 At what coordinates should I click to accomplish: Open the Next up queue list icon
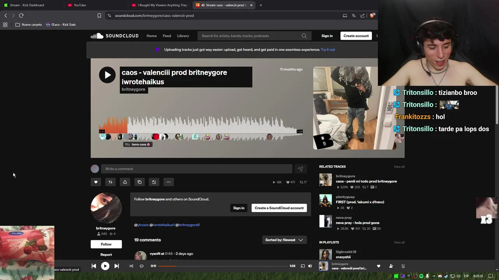pos(403,266)
